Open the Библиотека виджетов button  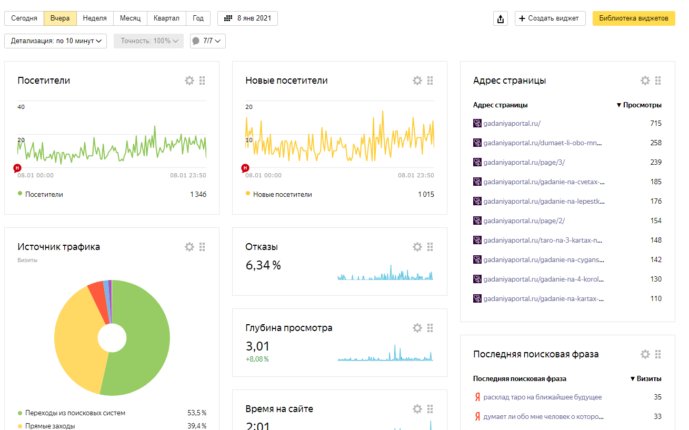[634, 18]
